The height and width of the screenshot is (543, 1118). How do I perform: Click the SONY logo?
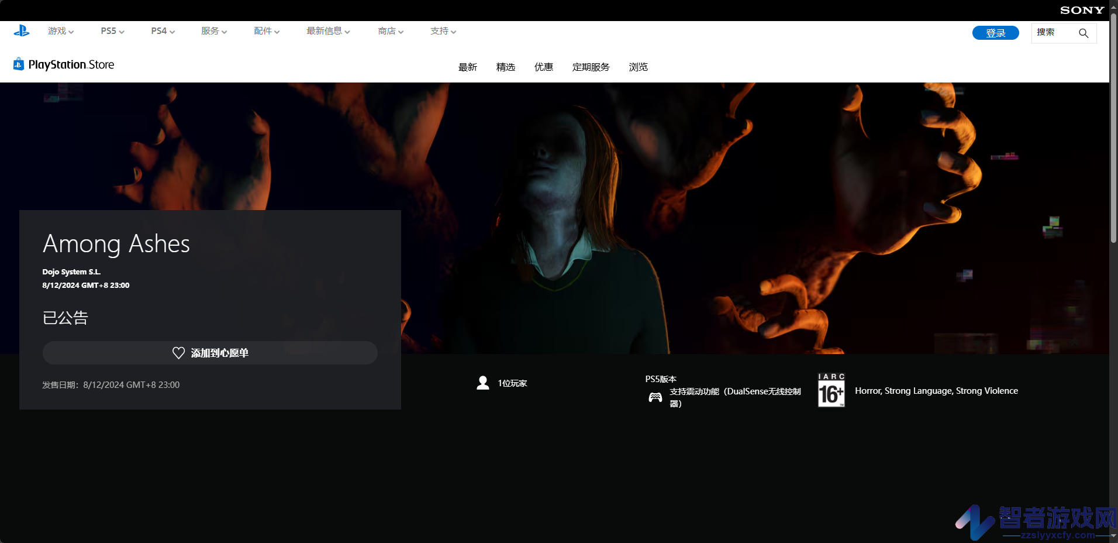(1082, 10)
